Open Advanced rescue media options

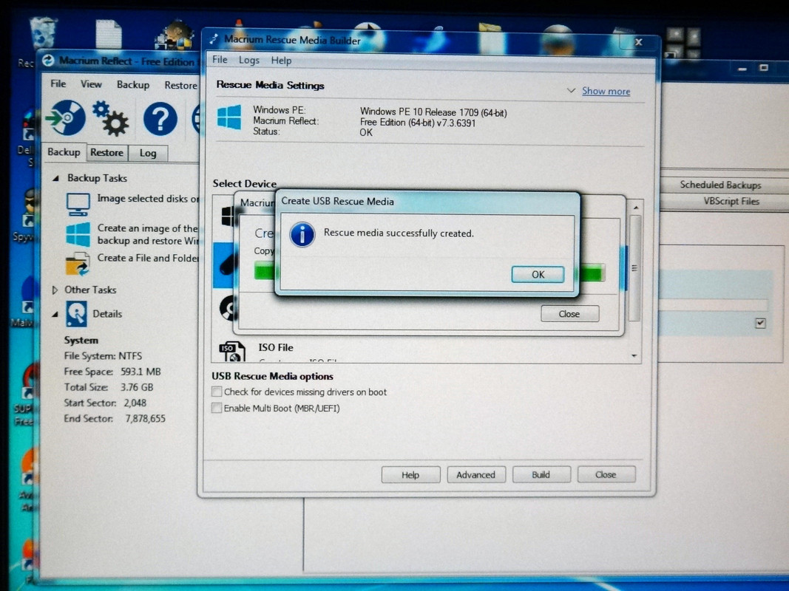click(x=476, y=474)
